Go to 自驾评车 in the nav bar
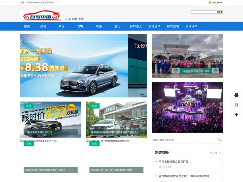The width and height of the screenshot is (243, 182). pos(192,26)
